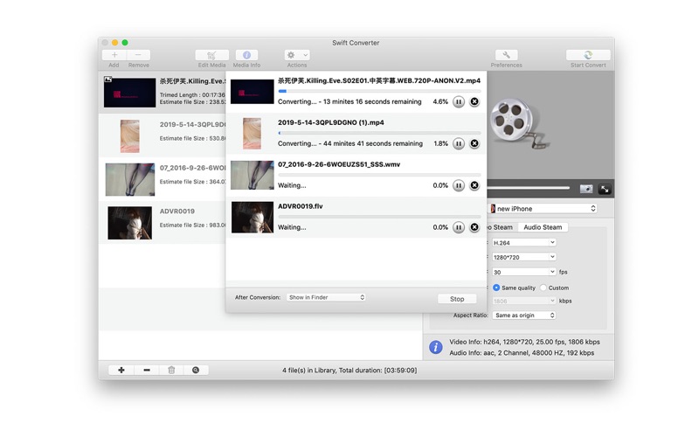The width and height of the screenshot is (699, 437).
Task: Pause the Killing.Eve.S02E01 conversion
Action: [x=458, y=101]
